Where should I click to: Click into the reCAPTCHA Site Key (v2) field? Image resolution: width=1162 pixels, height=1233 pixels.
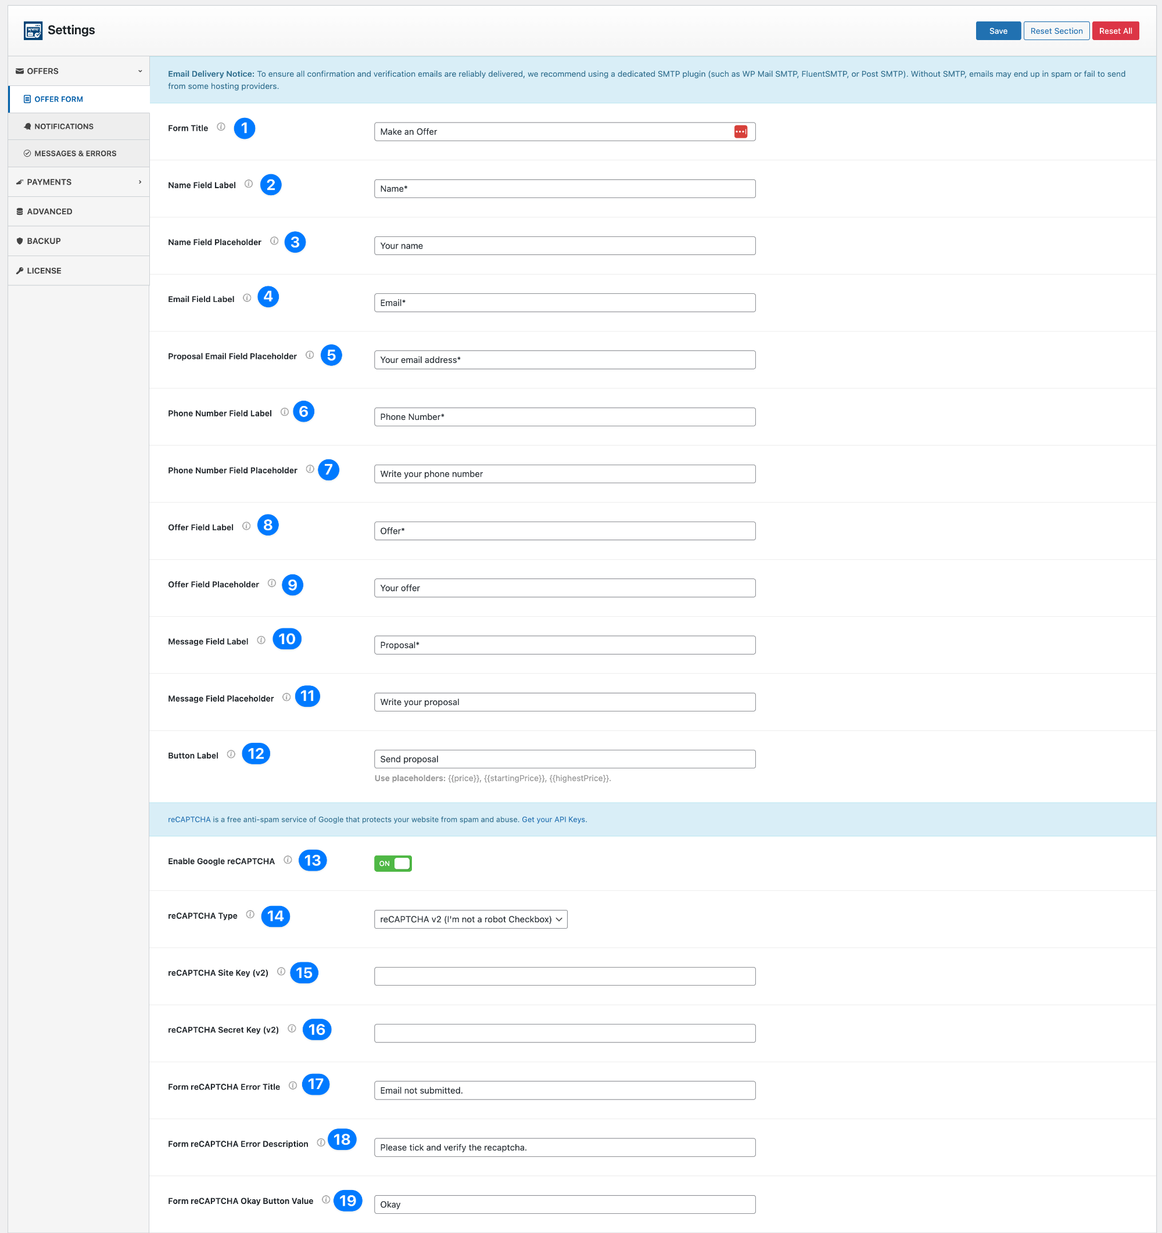click(x=565, y=976)
